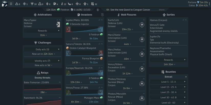Image resolution: width=211 pixels, height=105 pixels.
Task: Collapse the Balor Fomorian threat entry
Action: (60, 82)
